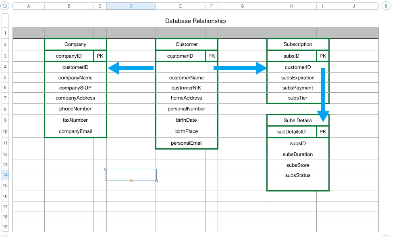Click the "homeAddress" cell

point(187,98)
